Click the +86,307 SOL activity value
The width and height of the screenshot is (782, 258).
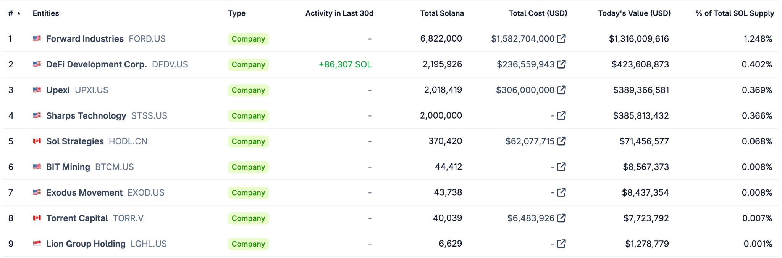click(x=345, y=64)
